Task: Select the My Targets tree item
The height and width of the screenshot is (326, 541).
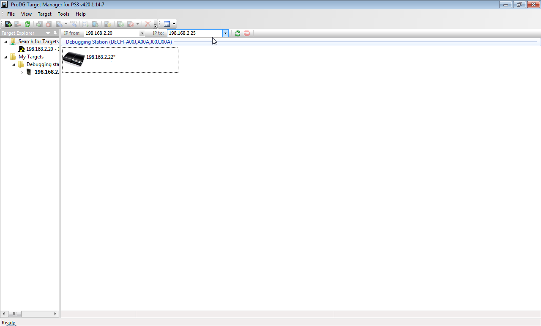Action: [31, 57]
